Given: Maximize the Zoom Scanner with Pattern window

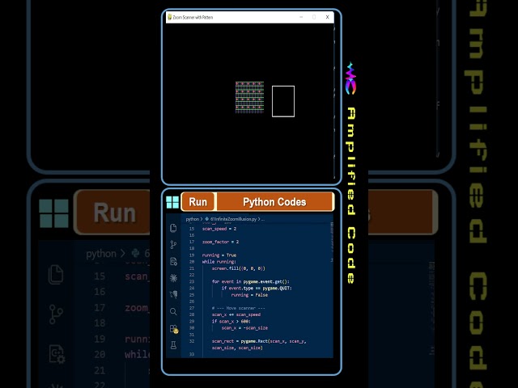Looking at the screenshot, I should (x=314, y=17).
